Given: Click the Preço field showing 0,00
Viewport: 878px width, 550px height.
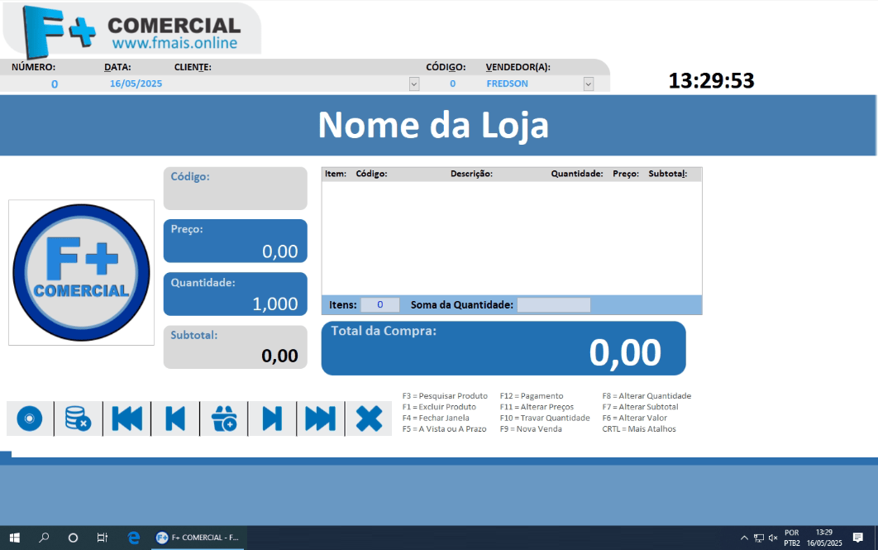Looking at the screenshot, I should pos(235,242).
